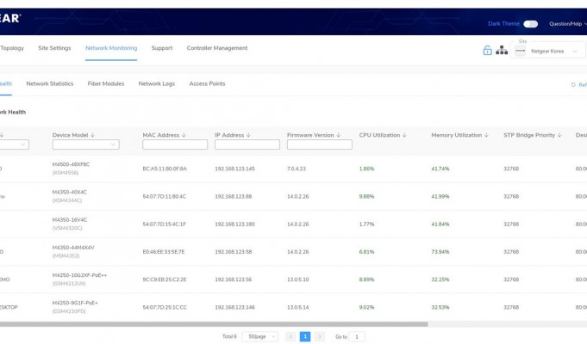Click memory utilization value 73.94%

(x=440, y=252)
